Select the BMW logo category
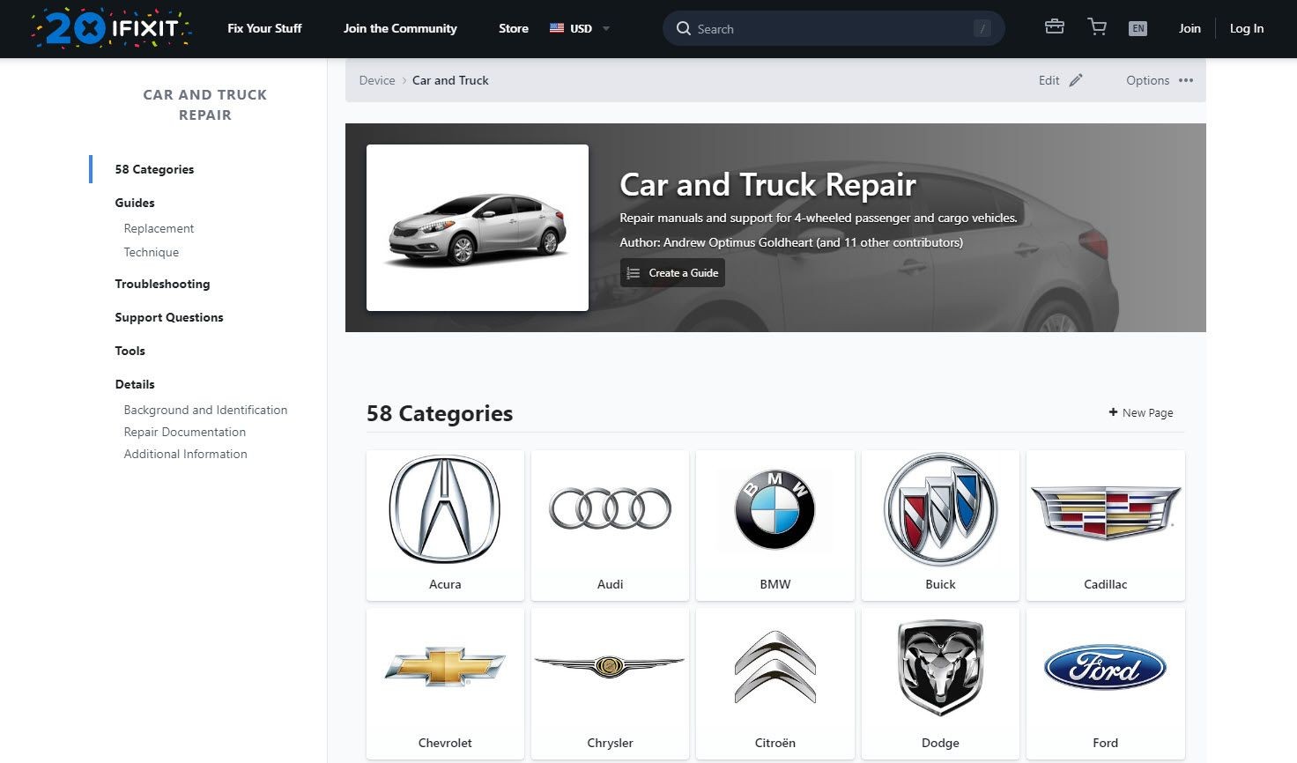Viewport: 1297px width, 763px height. (x=775, y=525)
